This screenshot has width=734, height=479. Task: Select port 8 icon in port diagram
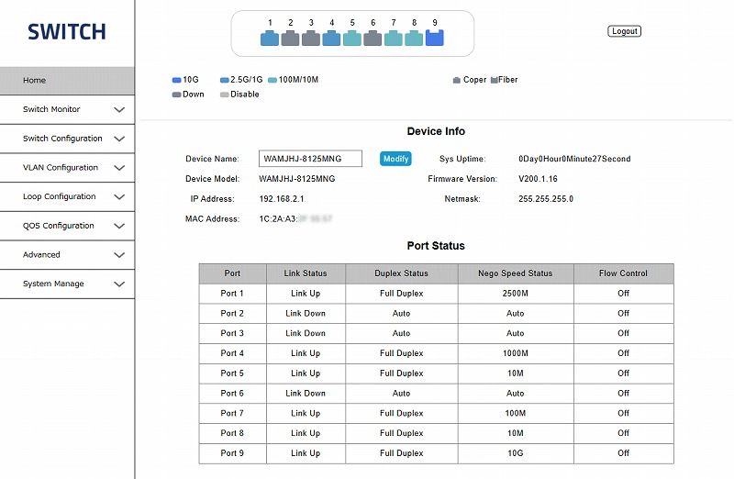[414, 39]
